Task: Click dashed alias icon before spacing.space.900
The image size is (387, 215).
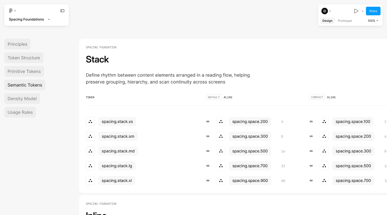Action: pos(221,181)
